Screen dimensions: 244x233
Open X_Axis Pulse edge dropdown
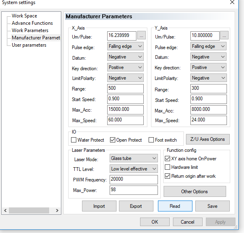click(x=125, y=46)
